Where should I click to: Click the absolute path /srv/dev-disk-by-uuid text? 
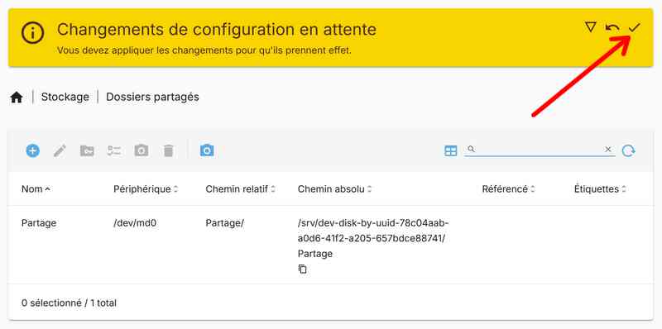click(x=373, y=238)
